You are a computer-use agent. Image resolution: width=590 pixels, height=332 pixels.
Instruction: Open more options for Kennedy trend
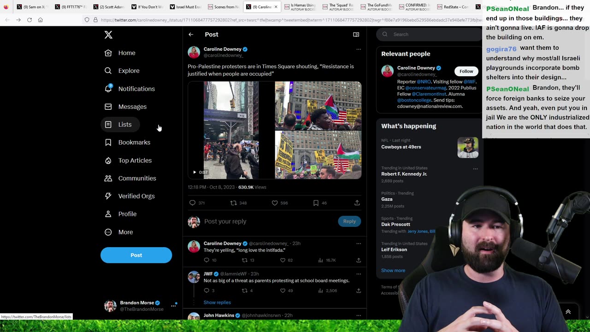475,169
